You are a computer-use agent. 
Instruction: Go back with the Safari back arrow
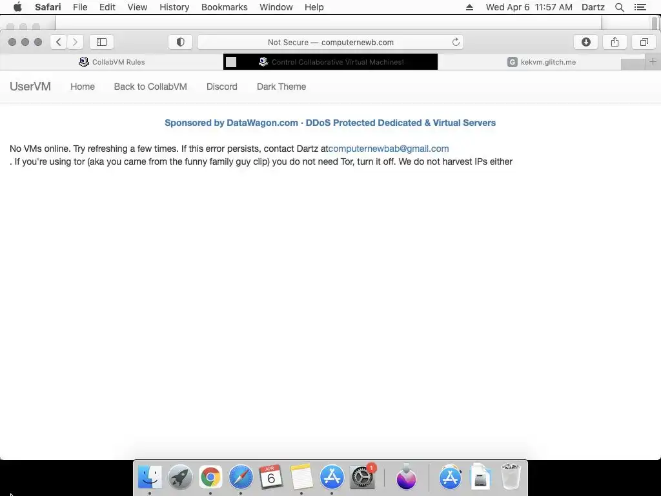point(59,42)
